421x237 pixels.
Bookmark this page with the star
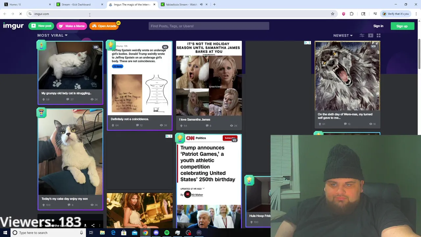(333, 14)
